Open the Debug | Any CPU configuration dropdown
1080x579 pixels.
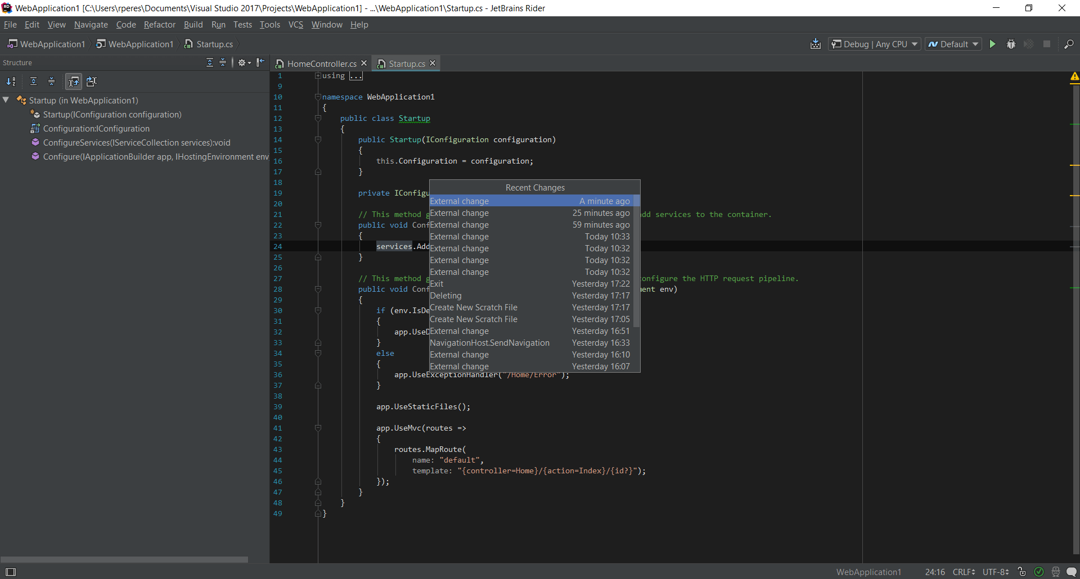pos(874,44)
